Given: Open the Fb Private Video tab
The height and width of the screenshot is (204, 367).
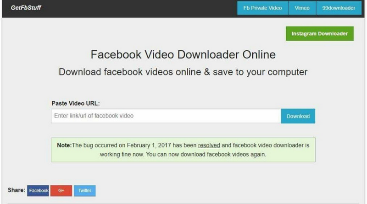Looking at the screenshot, I should [262, 8].
